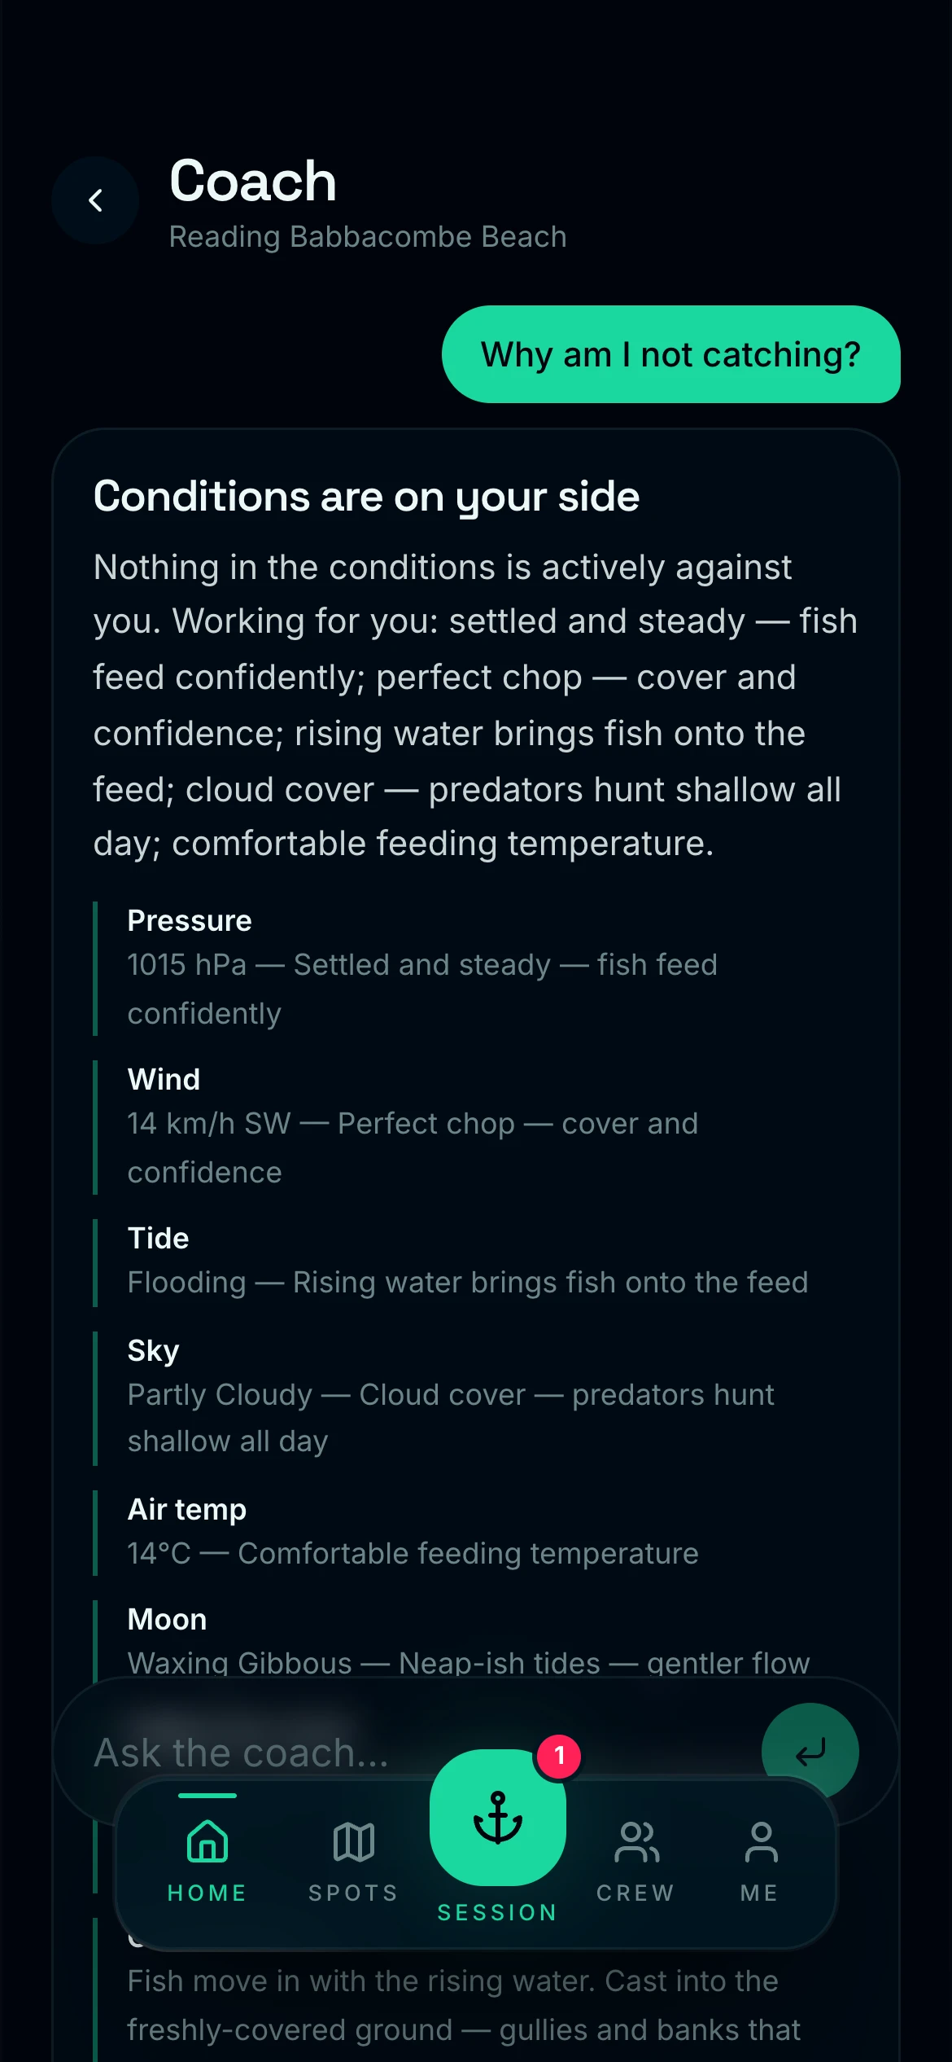Screen dimensions: 952x2062
Task: Tap the 'Reading Babbacombe Beach' subtitle
Action: [x=368, y=237]
